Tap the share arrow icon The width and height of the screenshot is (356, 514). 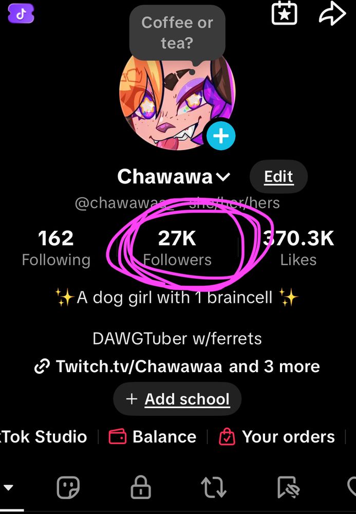[x=332, y=13]
